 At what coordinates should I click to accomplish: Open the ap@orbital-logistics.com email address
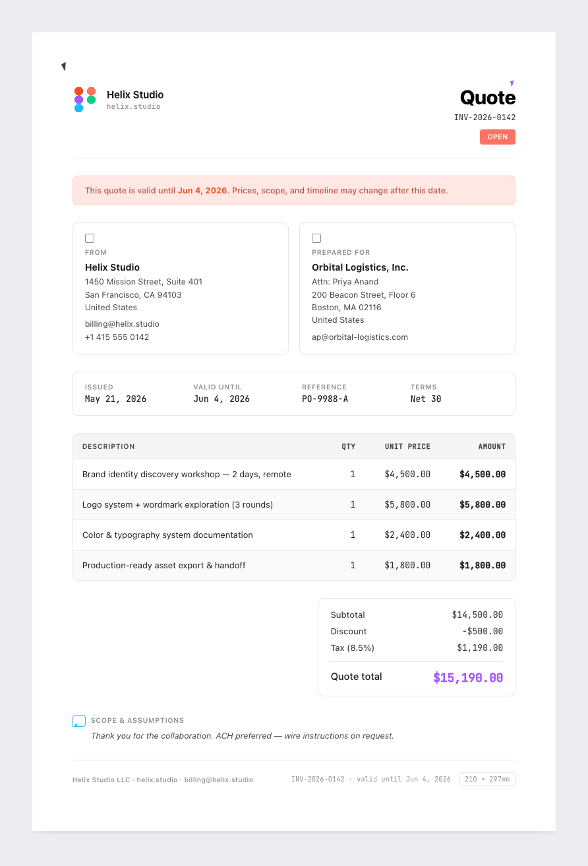coord(360,337)
